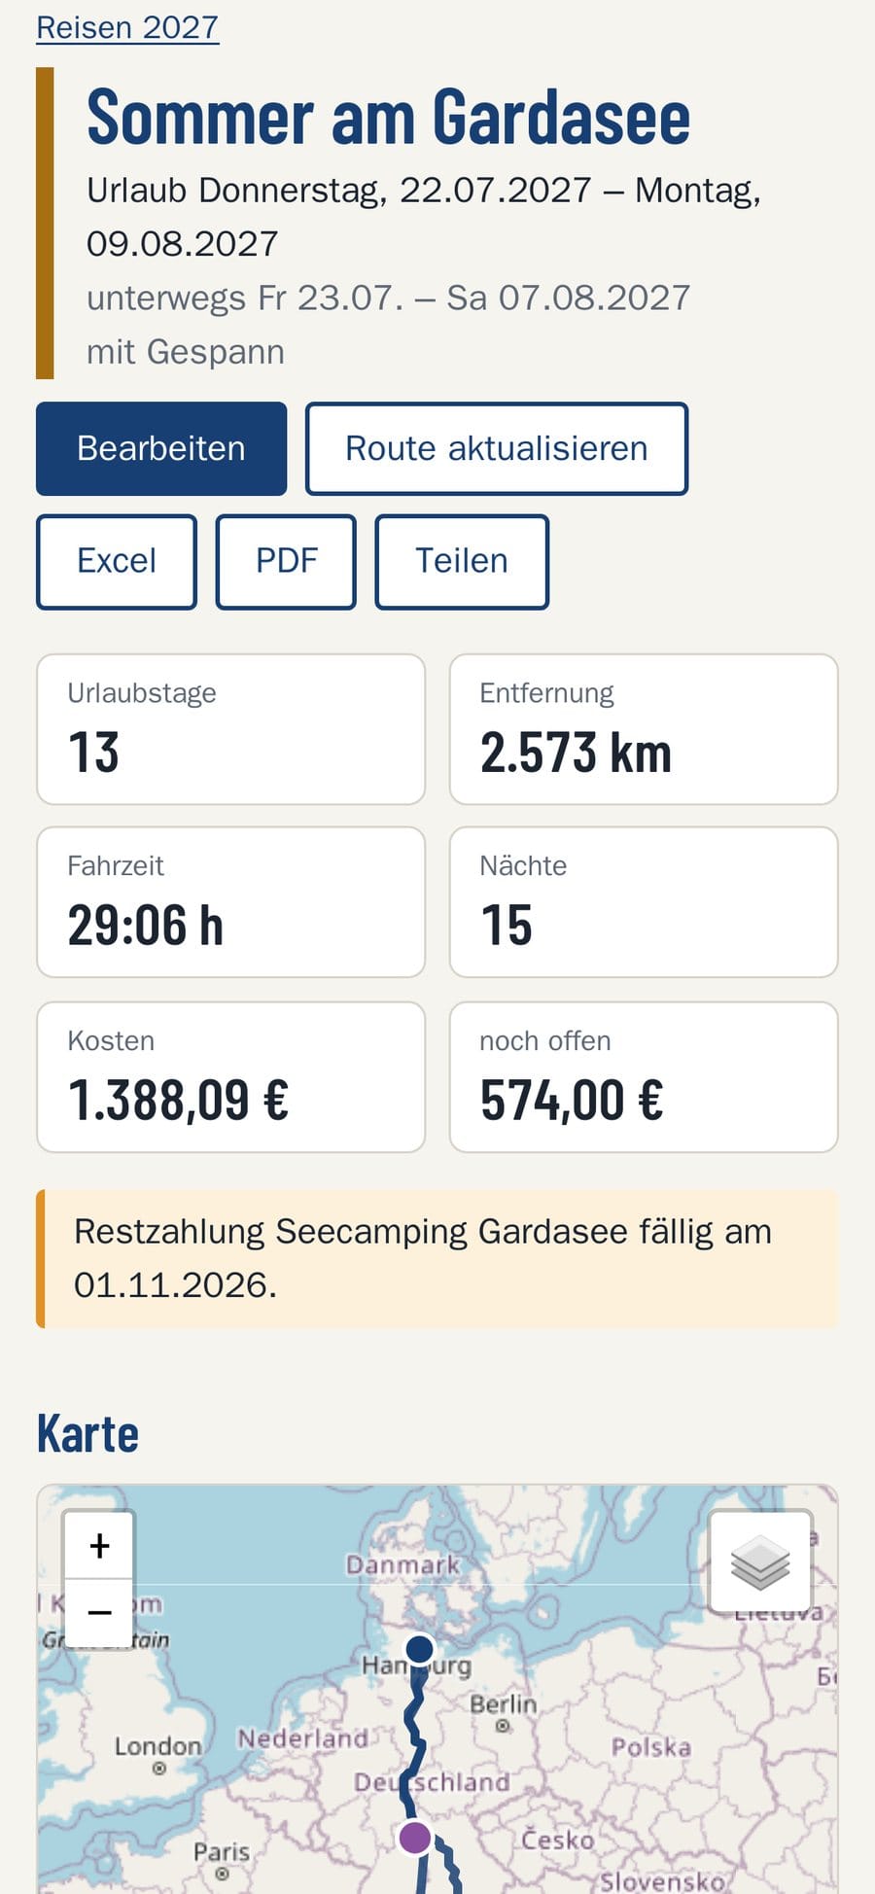The width and height of the screenshot is (875, 1894).
Task: Select the dark blue route marker near Hamburg
Action: coord(419,1649)
